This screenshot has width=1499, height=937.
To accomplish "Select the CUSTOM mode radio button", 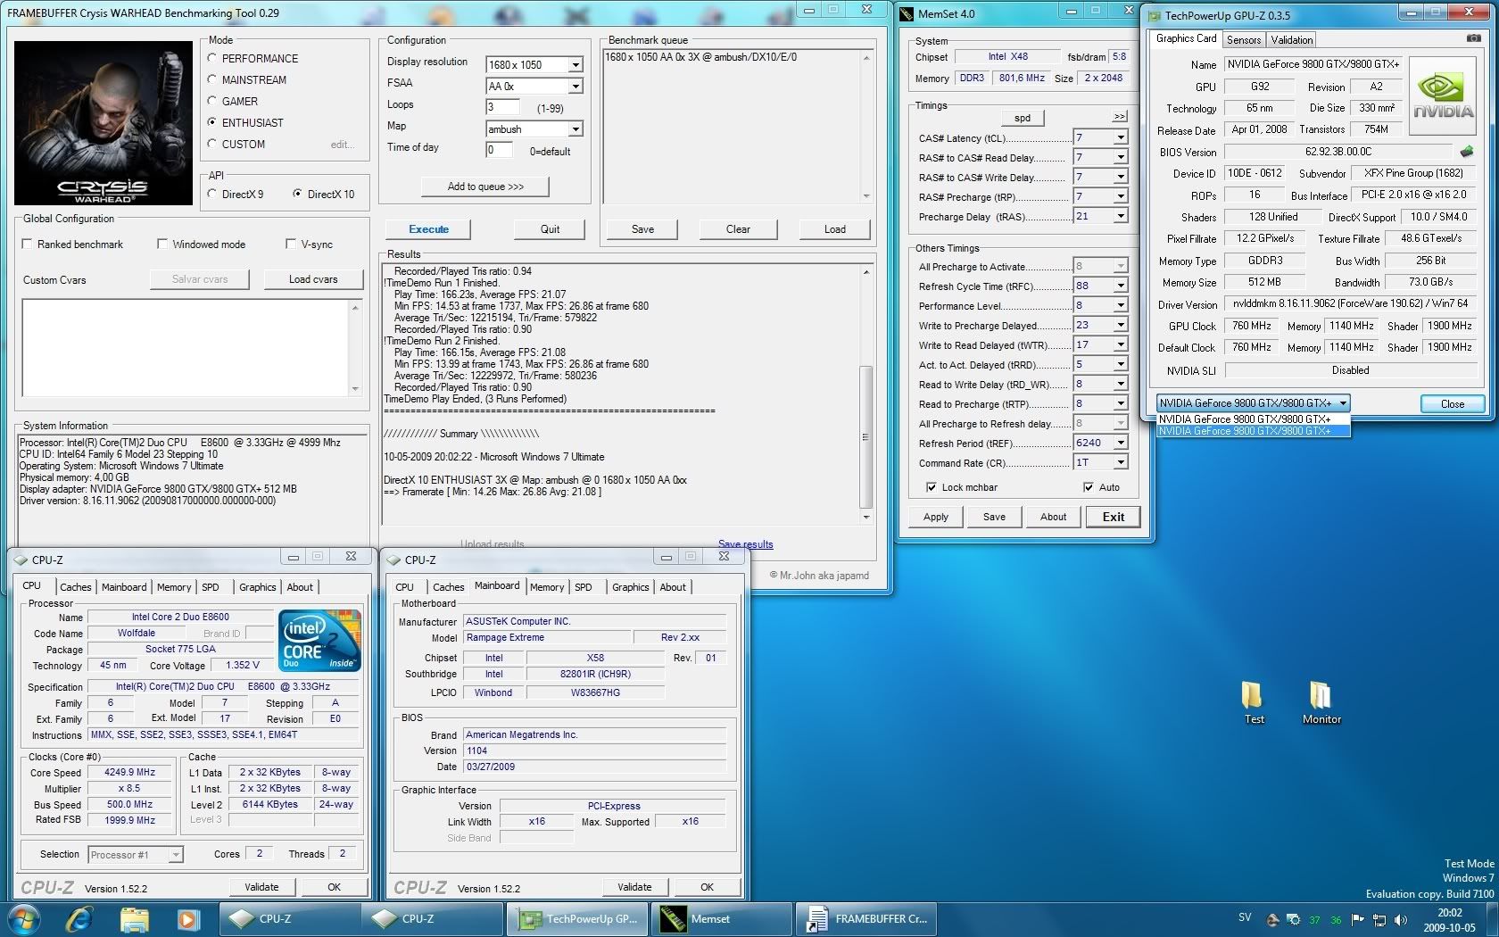I will tap(212, 144).
